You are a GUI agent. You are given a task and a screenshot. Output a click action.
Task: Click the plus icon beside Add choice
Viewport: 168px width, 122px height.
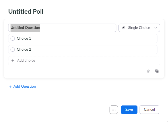[x=12, y=61]
